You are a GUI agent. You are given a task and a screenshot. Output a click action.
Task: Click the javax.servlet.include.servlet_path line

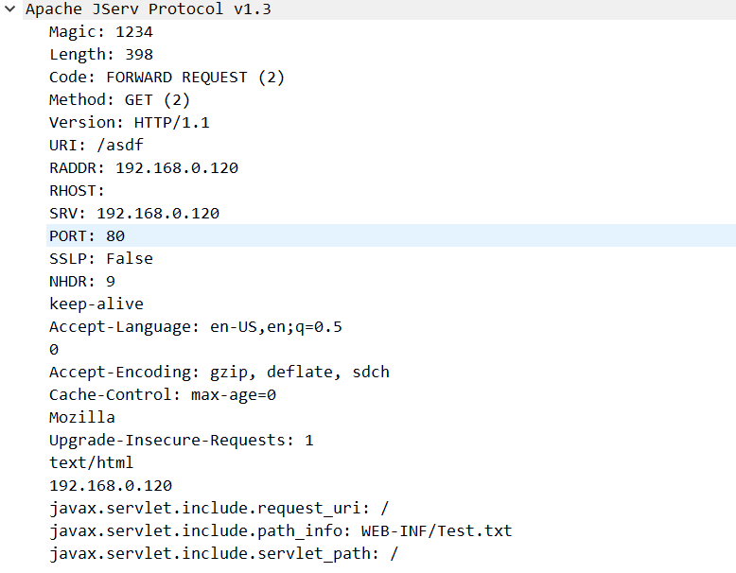click(223, 554)
